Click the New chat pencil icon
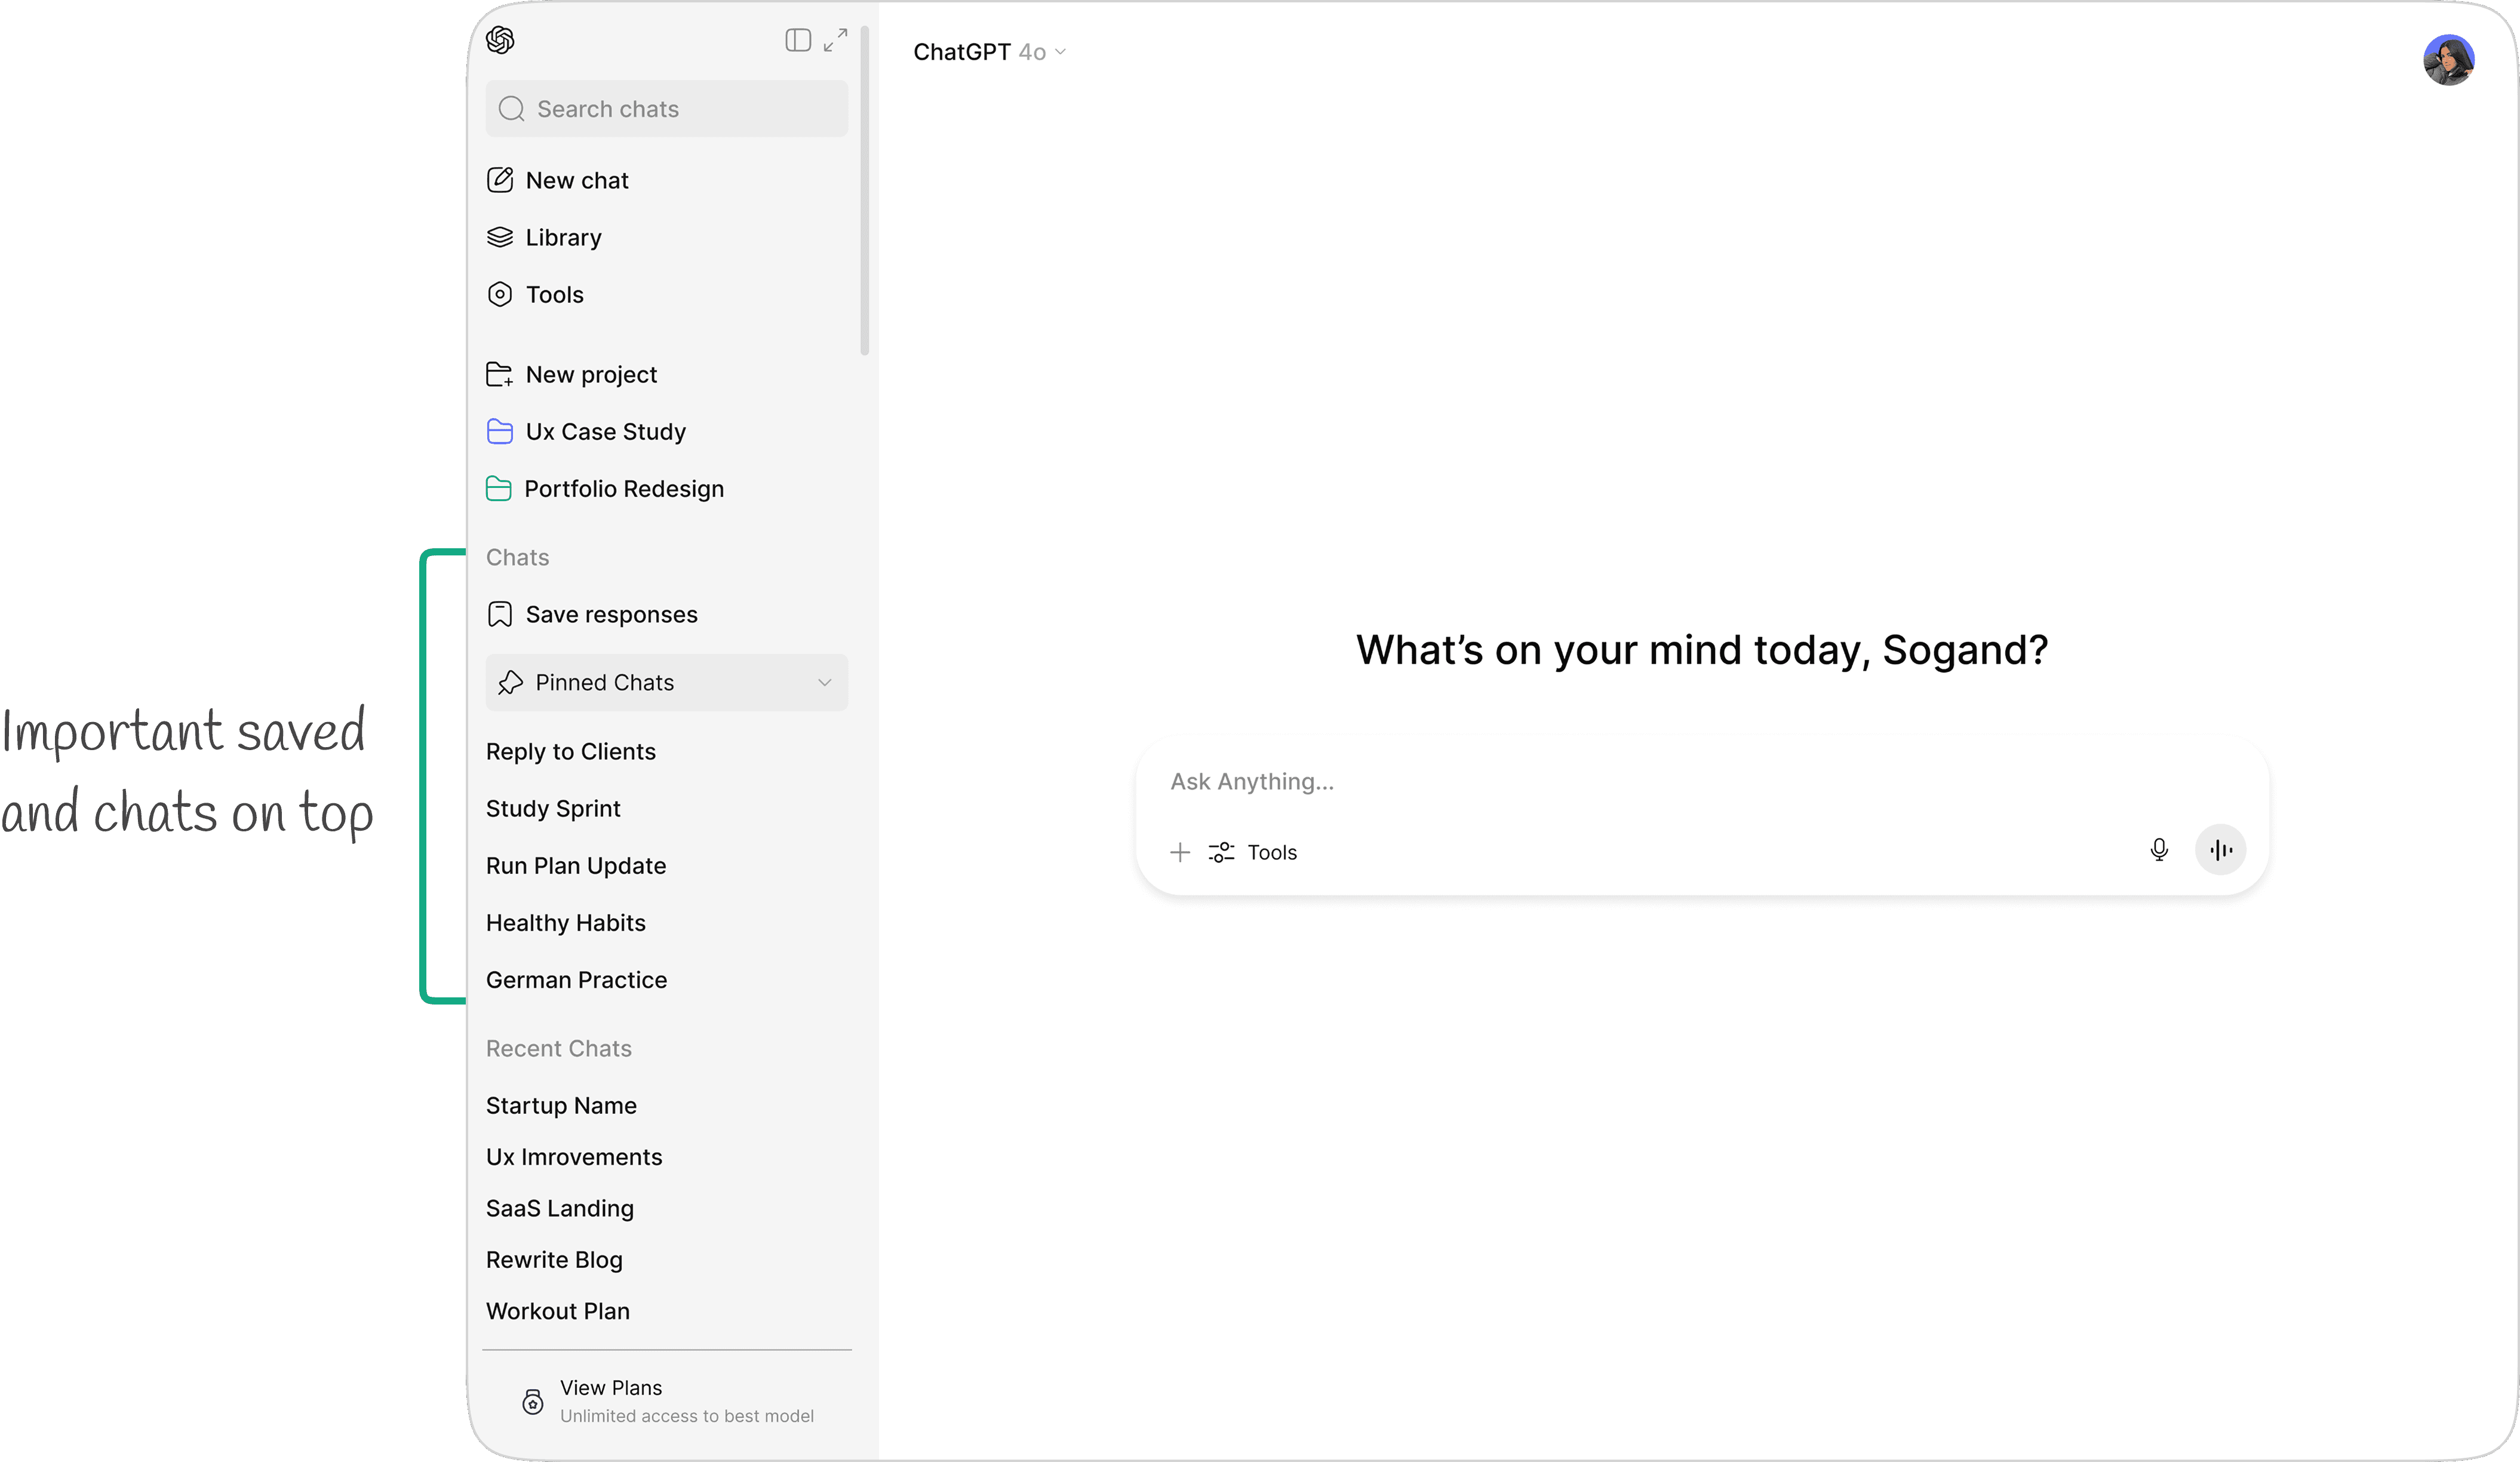2520x1462 pixels. pos(500,180)
